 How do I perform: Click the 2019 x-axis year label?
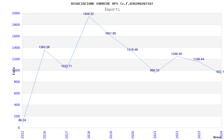[x=111, y=135]
